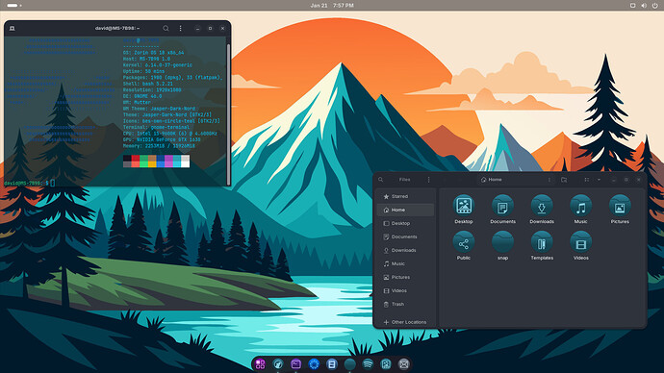664x373 pixels.
Task: Select Music in the Files sidebar
Action: [405, 263]
